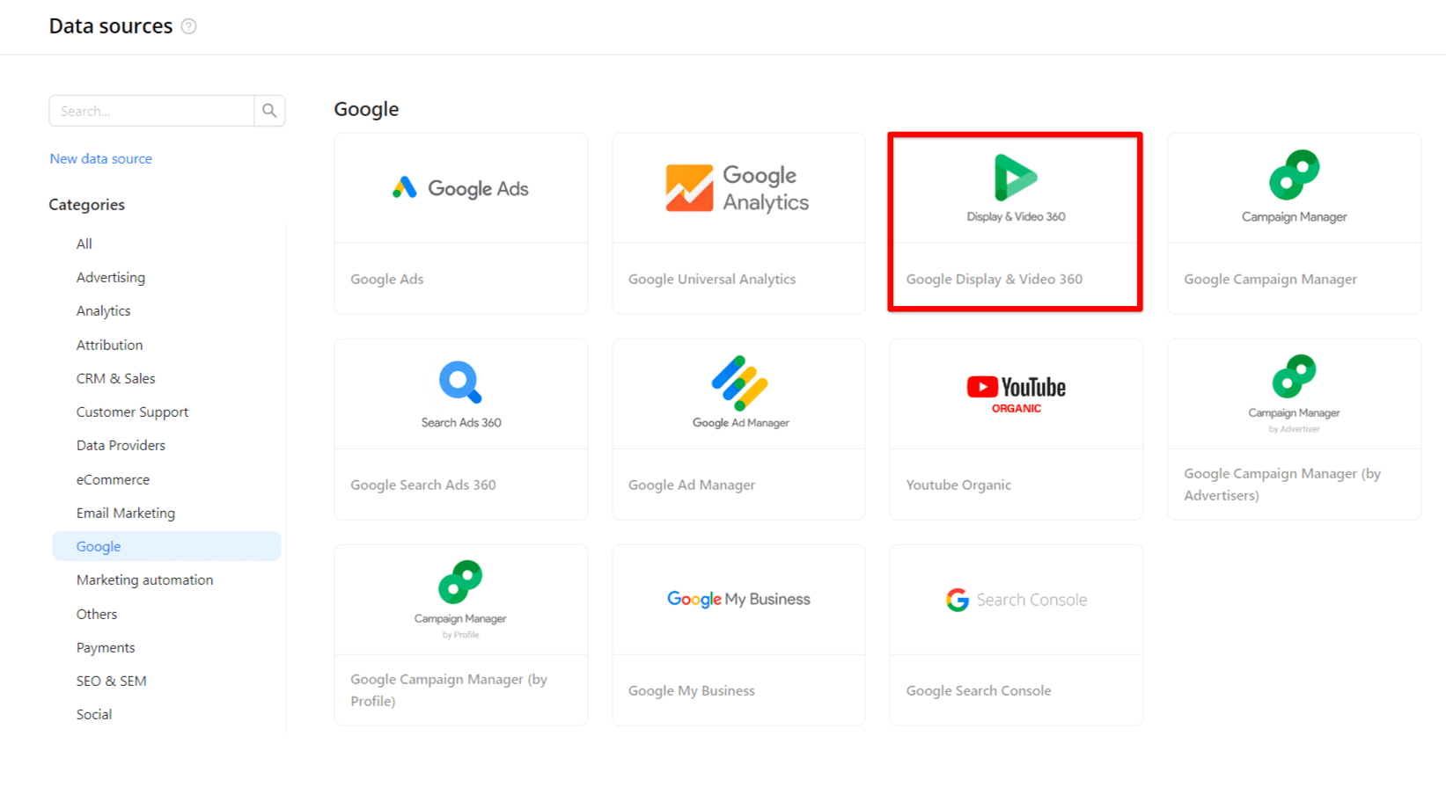Open the Google Search Console card label

tap(979, 690)
